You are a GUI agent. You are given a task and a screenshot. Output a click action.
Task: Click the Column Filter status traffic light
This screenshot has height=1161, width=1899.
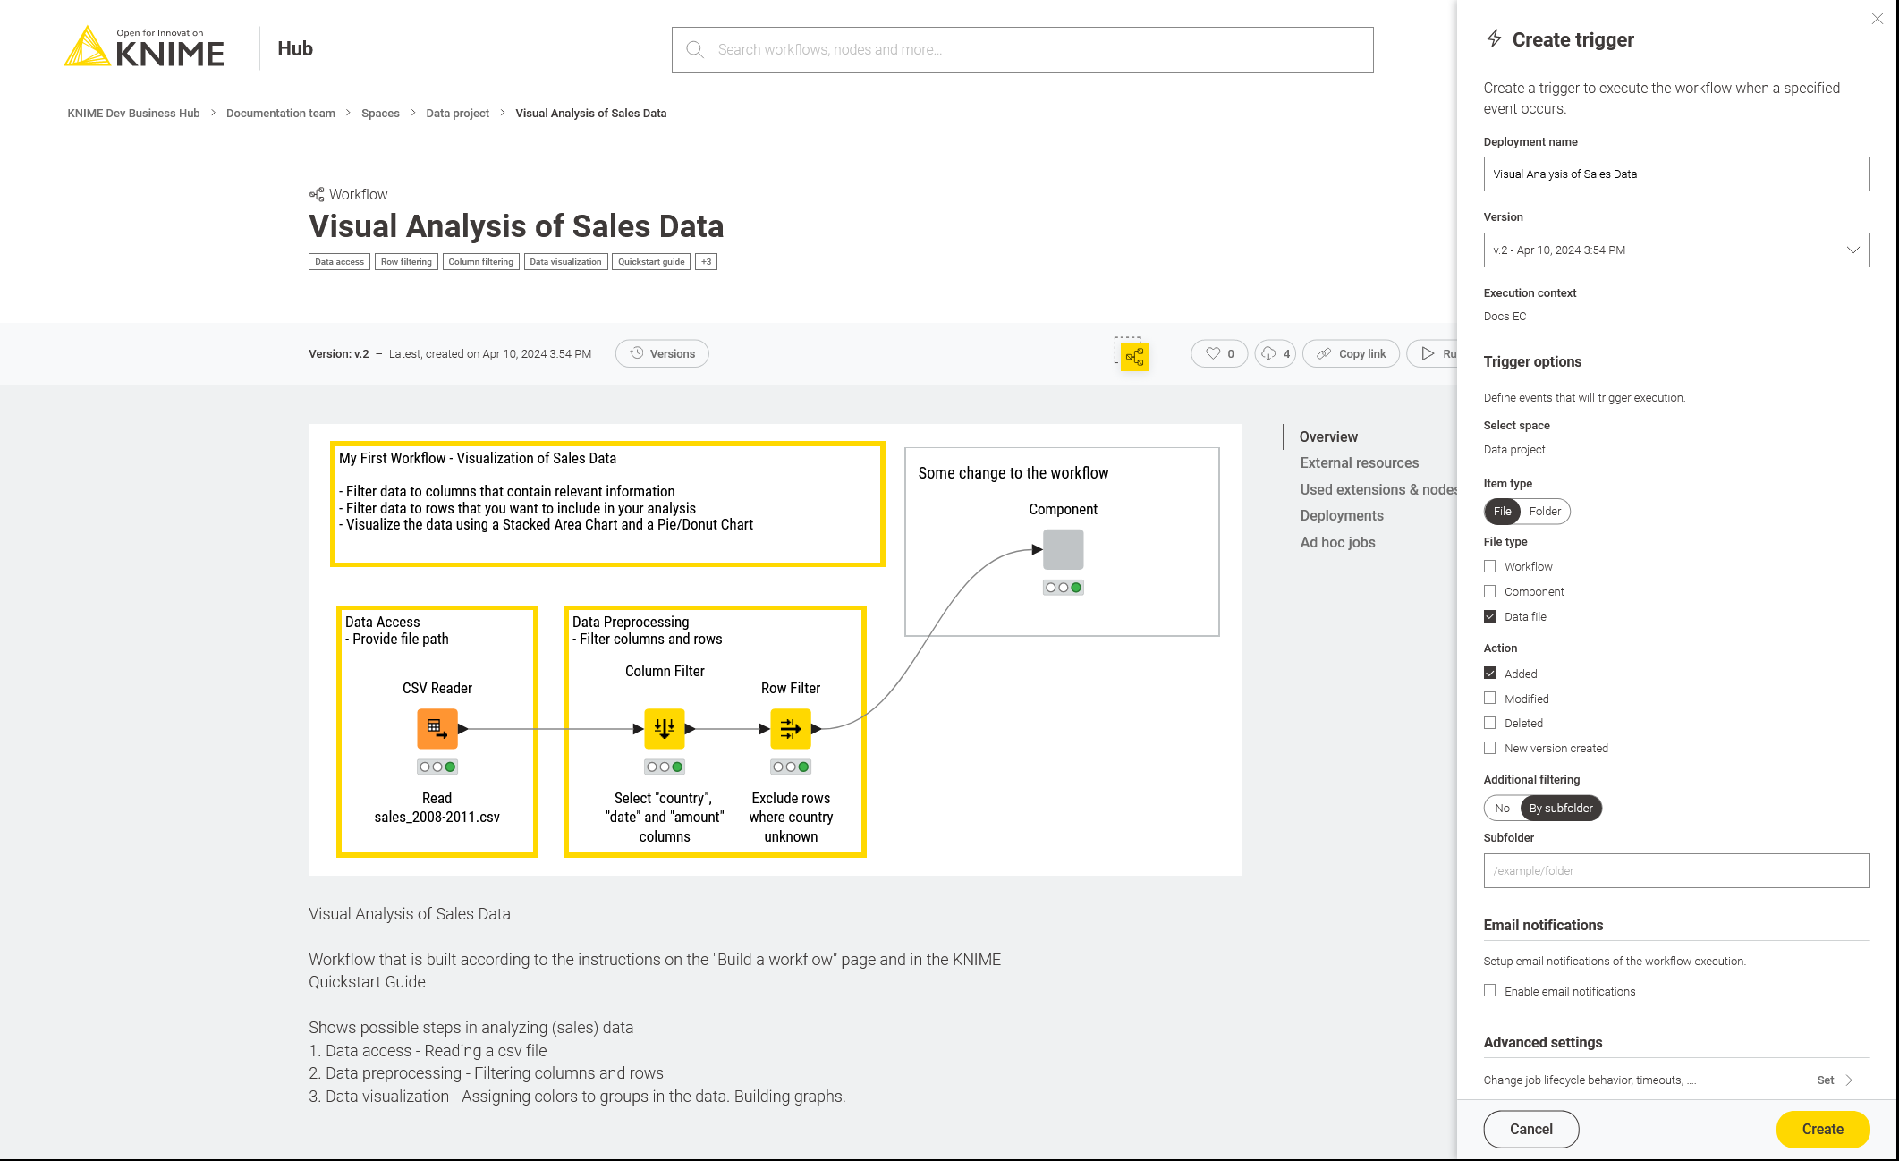pos(665,767)
